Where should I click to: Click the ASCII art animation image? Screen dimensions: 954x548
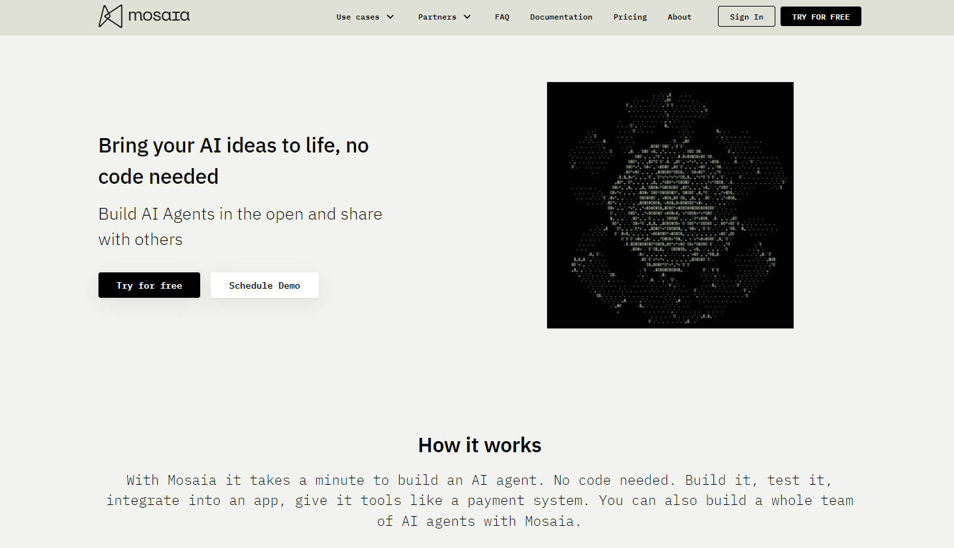670,205
